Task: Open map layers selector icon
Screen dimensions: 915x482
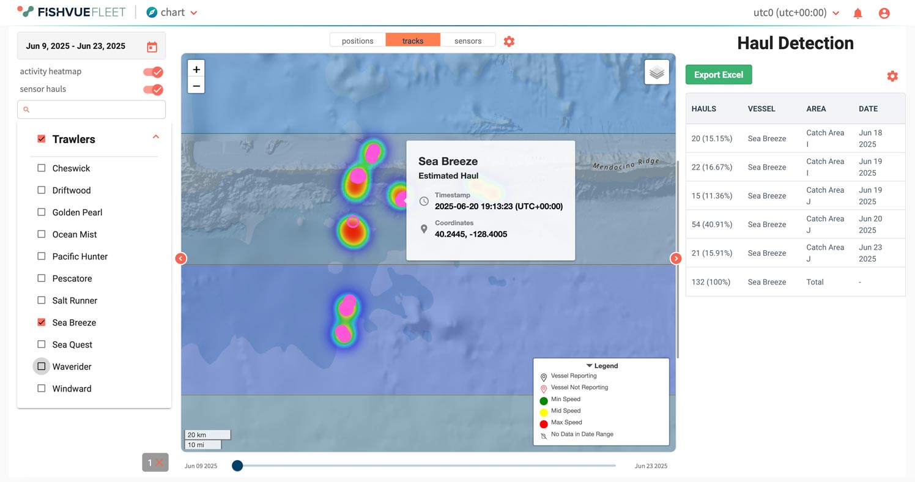Action: 656,72
